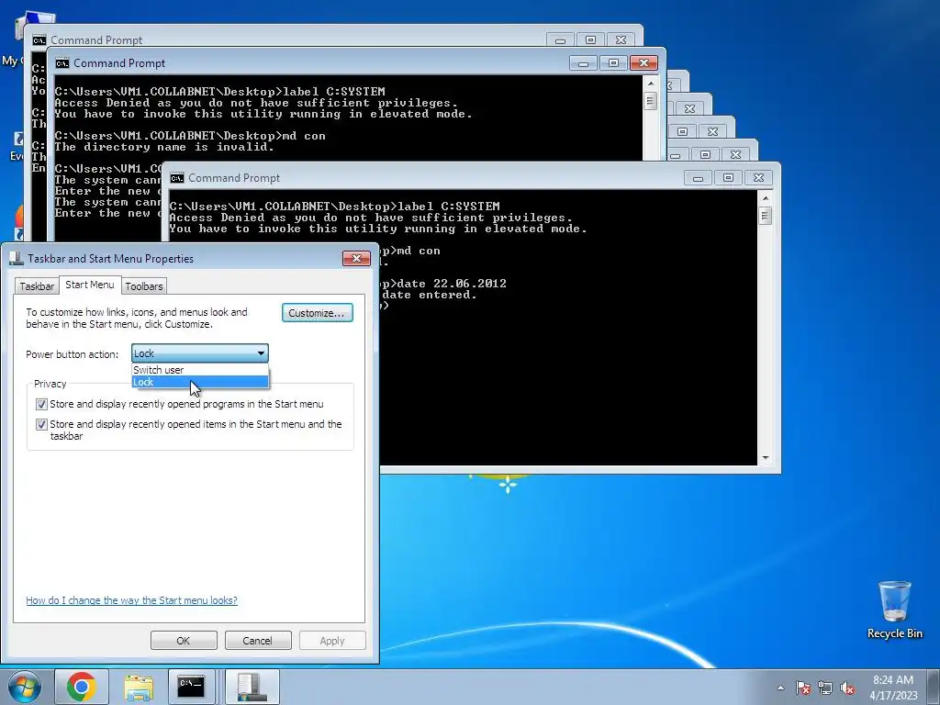Viewport: 940px width, 705px height.
Task: Click Taskbar and Start Menu Properties title icon
Action: [x=17, y=258]
